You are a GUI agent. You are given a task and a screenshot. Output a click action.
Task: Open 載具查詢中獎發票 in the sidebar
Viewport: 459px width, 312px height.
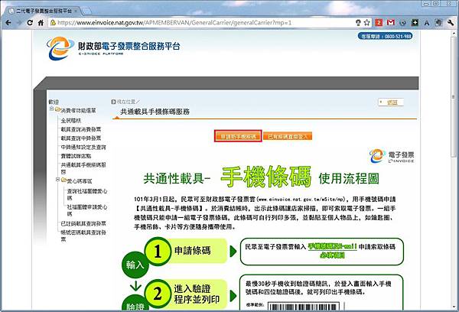tap(81, 138)
